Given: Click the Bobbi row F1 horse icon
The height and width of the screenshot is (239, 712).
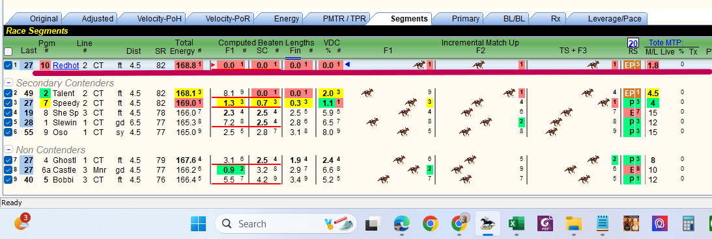Looking at the screenshot, I should click(384, 179).
